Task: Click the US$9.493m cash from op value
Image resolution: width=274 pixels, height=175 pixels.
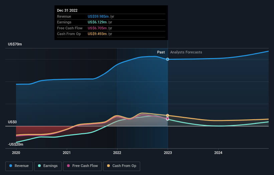Action: pyautogui.click(x=97, y=34)
